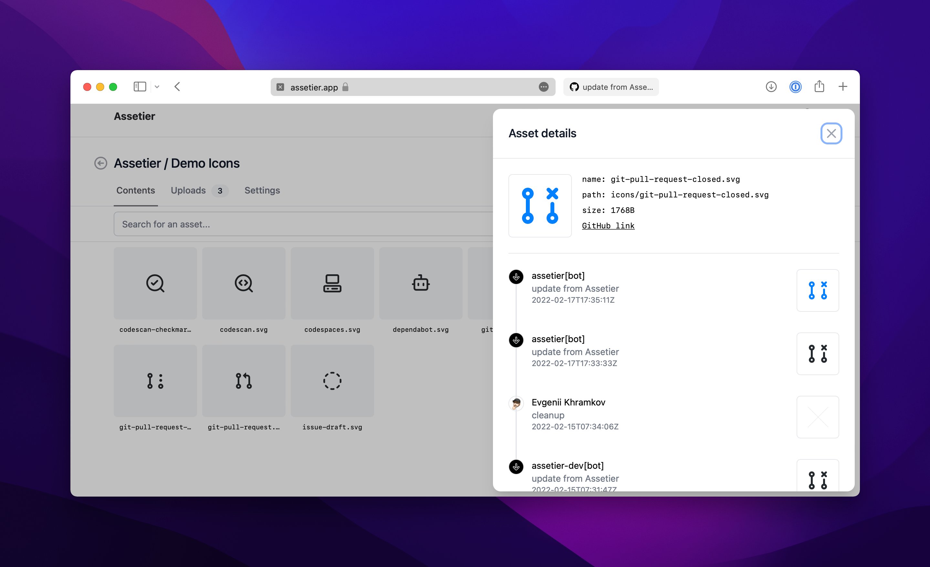This screenshot has width=930, height=567.
Task: Toggle the Safari sidebar
Action: (140, 87)
